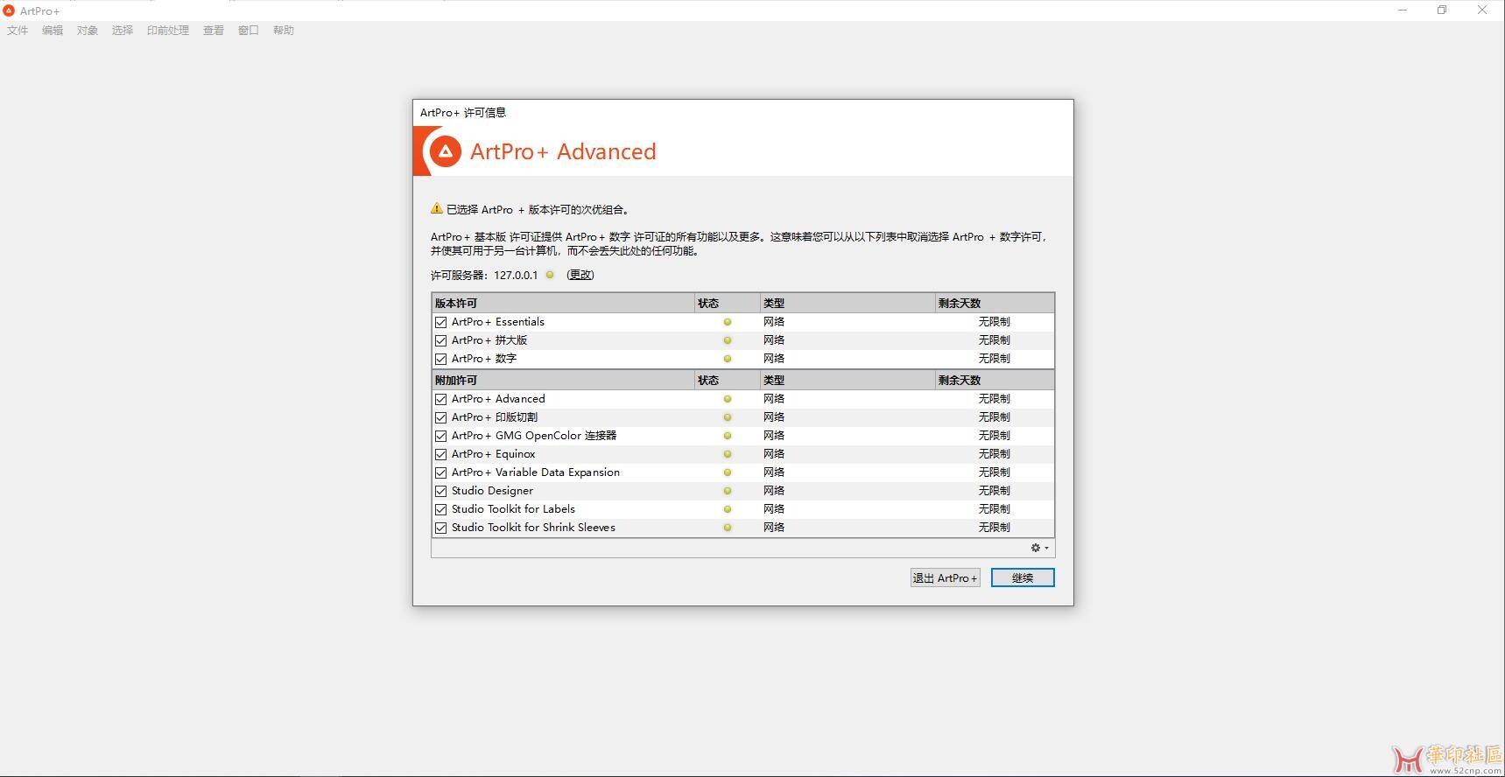Open the 文件 menu

coord(18,30)
